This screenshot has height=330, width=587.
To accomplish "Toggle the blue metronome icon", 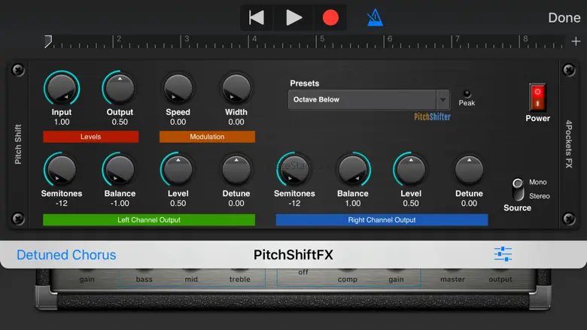I will (x=374, y=17).
